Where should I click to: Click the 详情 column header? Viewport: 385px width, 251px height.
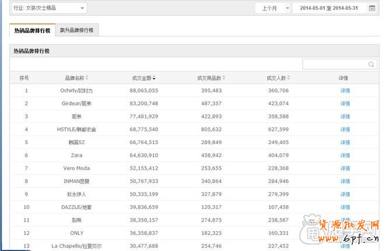click(x=343, y=78)
